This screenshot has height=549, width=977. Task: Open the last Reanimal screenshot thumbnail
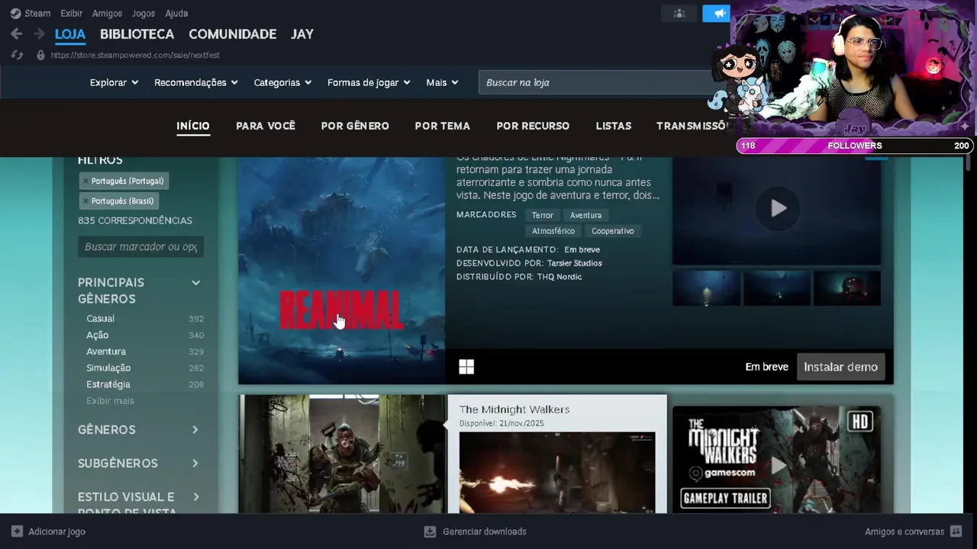846,288
